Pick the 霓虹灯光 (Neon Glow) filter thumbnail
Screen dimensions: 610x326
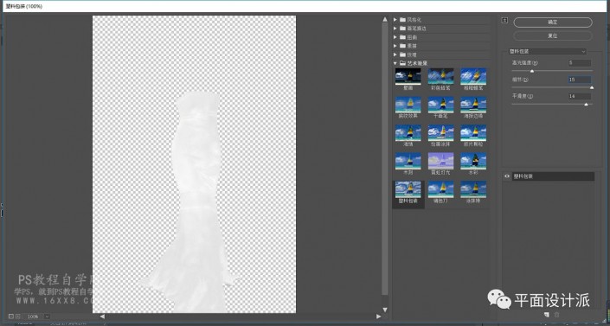coord(440,161)
